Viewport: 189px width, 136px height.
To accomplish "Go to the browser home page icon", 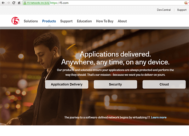I will pyautogui.click(x=19, y=3).
